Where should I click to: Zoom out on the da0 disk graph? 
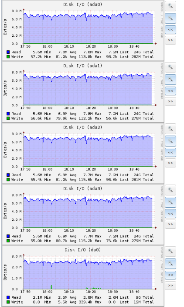170,264
